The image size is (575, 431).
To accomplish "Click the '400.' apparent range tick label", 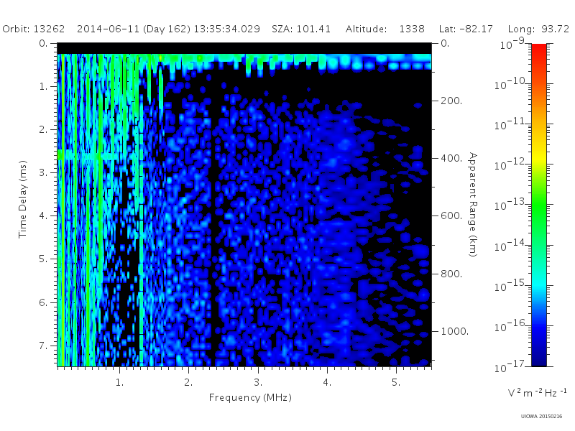I will pyautogui.click(x=451, y=158).
